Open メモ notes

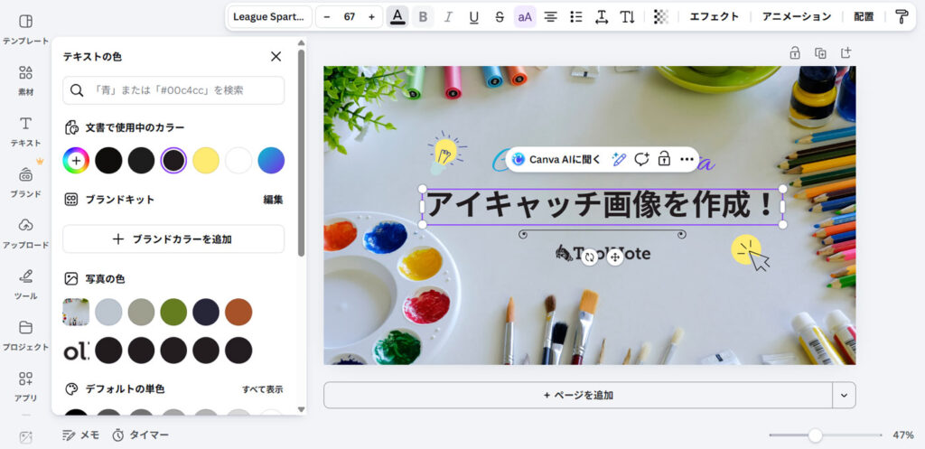click(81, 435)
